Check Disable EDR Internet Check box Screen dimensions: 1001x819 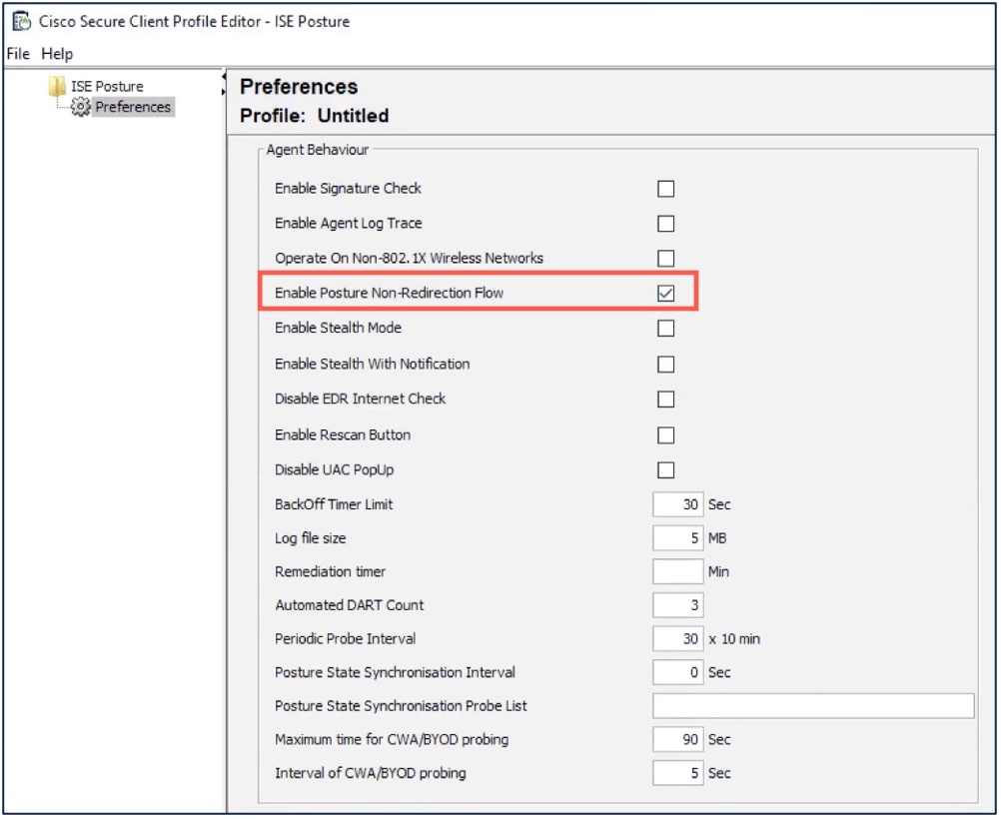(x=666, y=399)
